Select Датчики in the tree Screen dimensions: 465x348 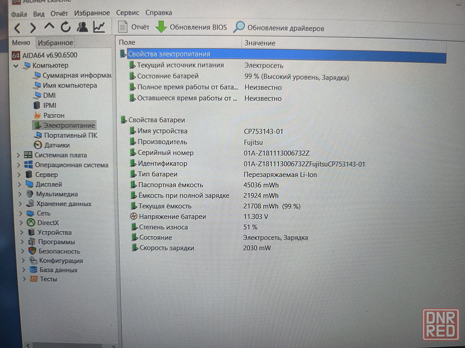point(57,145)
